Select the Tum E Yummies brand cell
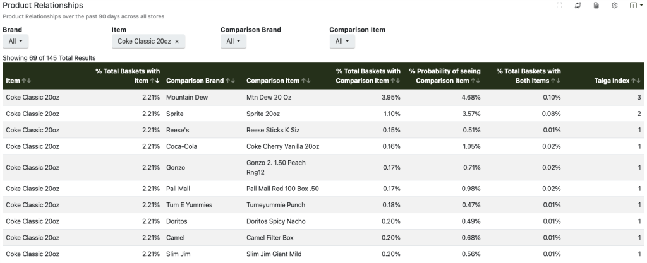This screenshot has width=647, height=263. (189, 205)
